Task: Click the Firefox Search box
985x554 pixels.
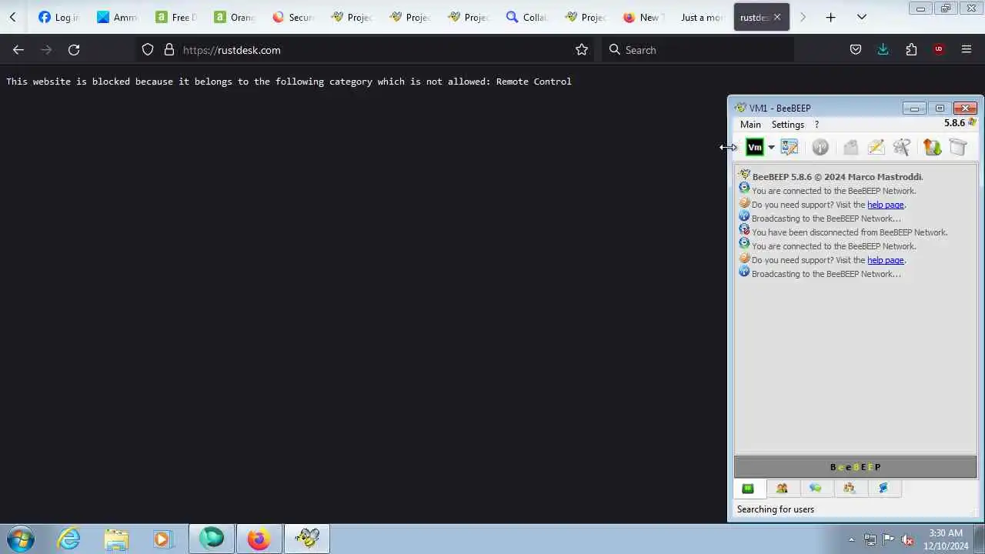Action: pos(697,50)
